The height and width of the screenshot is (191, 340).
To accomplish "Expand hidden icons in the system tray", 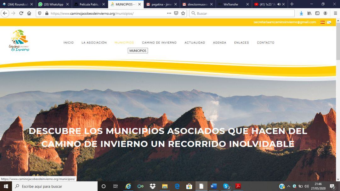I will coord(288,186).
